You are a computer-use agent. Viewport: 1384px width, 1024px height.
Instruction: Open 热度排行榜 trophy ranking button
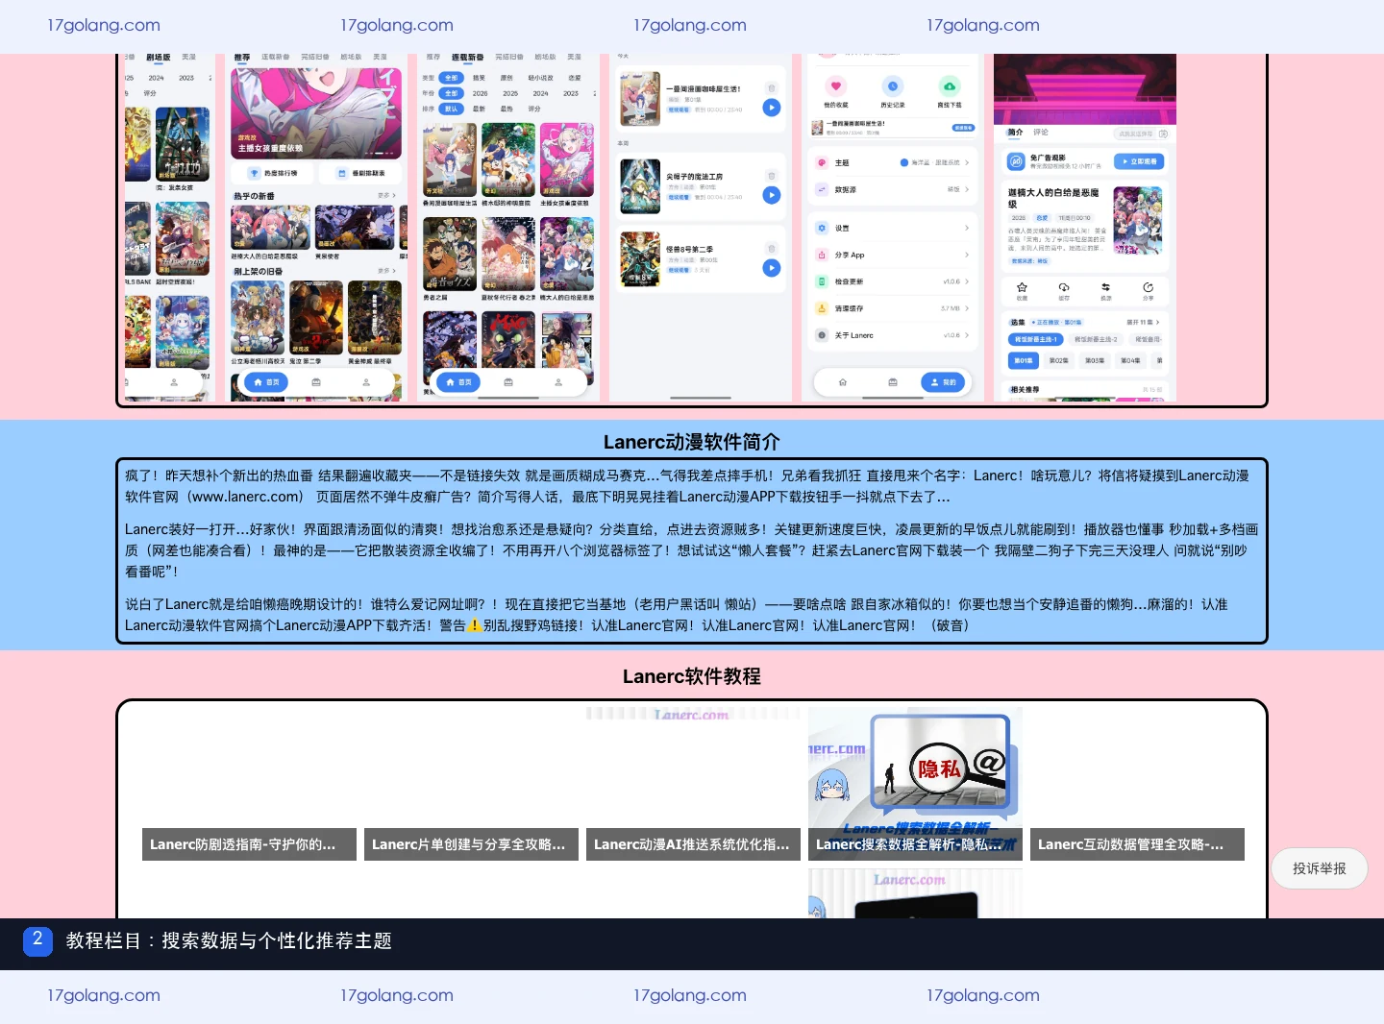tap(273, 173)
